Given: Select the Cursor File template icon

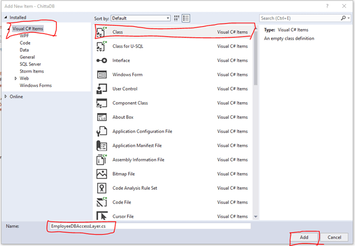Looking at the screenshot, I should [x=102, y=216].
